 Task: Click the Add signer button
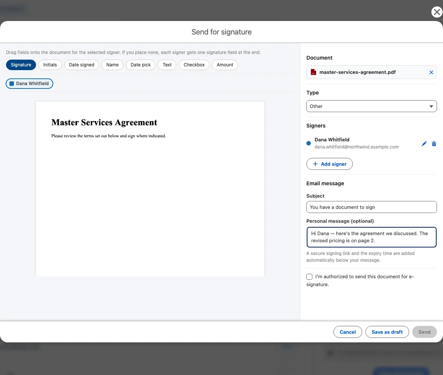pyautogui.click(x=329, y=164)
